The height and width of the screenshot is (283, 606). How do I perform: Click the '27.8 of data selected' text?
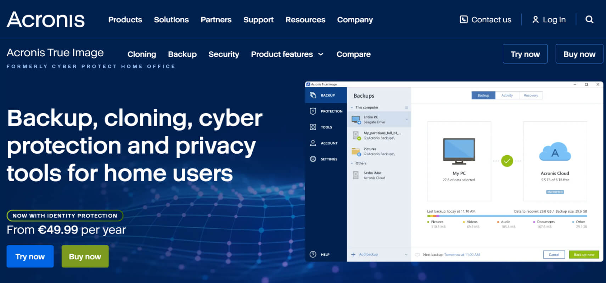pyautogui.click(x=459, y=180)
